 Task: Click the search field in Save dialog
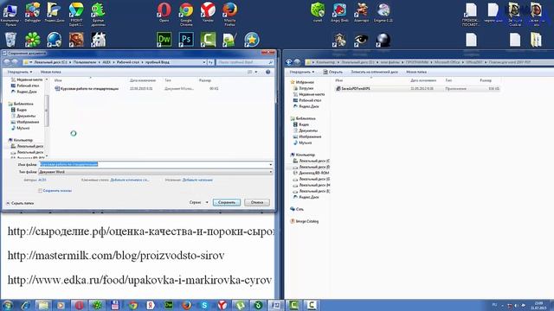click(245, 62)
